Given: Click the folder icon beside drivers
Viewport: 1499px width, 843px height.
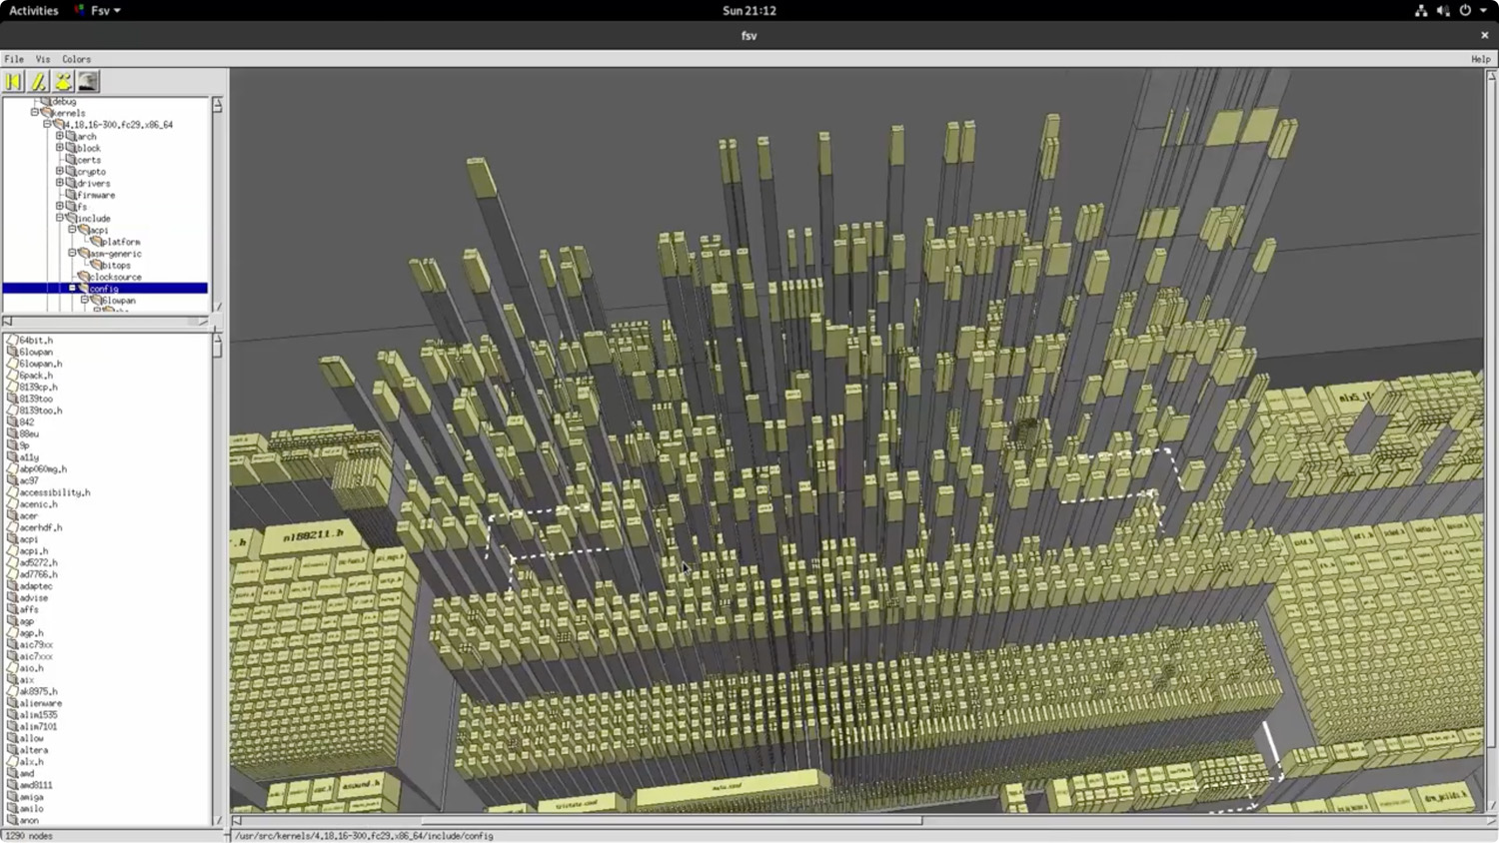Looking at the screenshot, I should point(70,183).
